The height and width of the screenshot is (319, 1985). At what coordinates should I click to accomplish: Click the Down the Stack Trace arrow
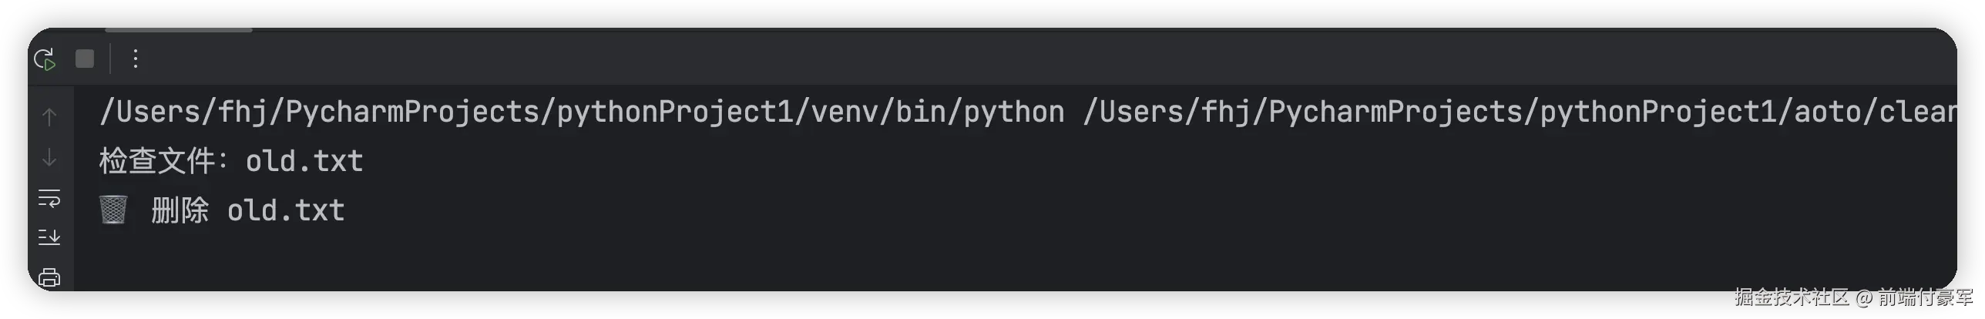click(x=49, y=158)
